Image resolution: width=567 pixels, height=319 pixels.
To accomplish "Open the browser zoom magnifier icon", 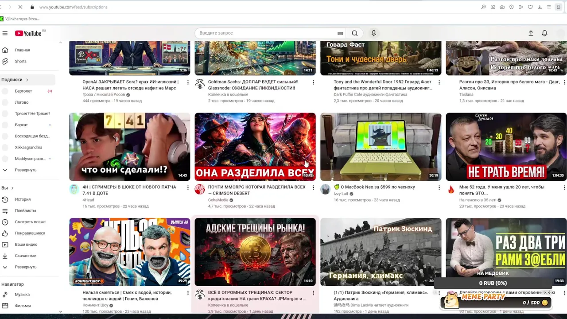I will pyautogui.click(x=483, y=7).
